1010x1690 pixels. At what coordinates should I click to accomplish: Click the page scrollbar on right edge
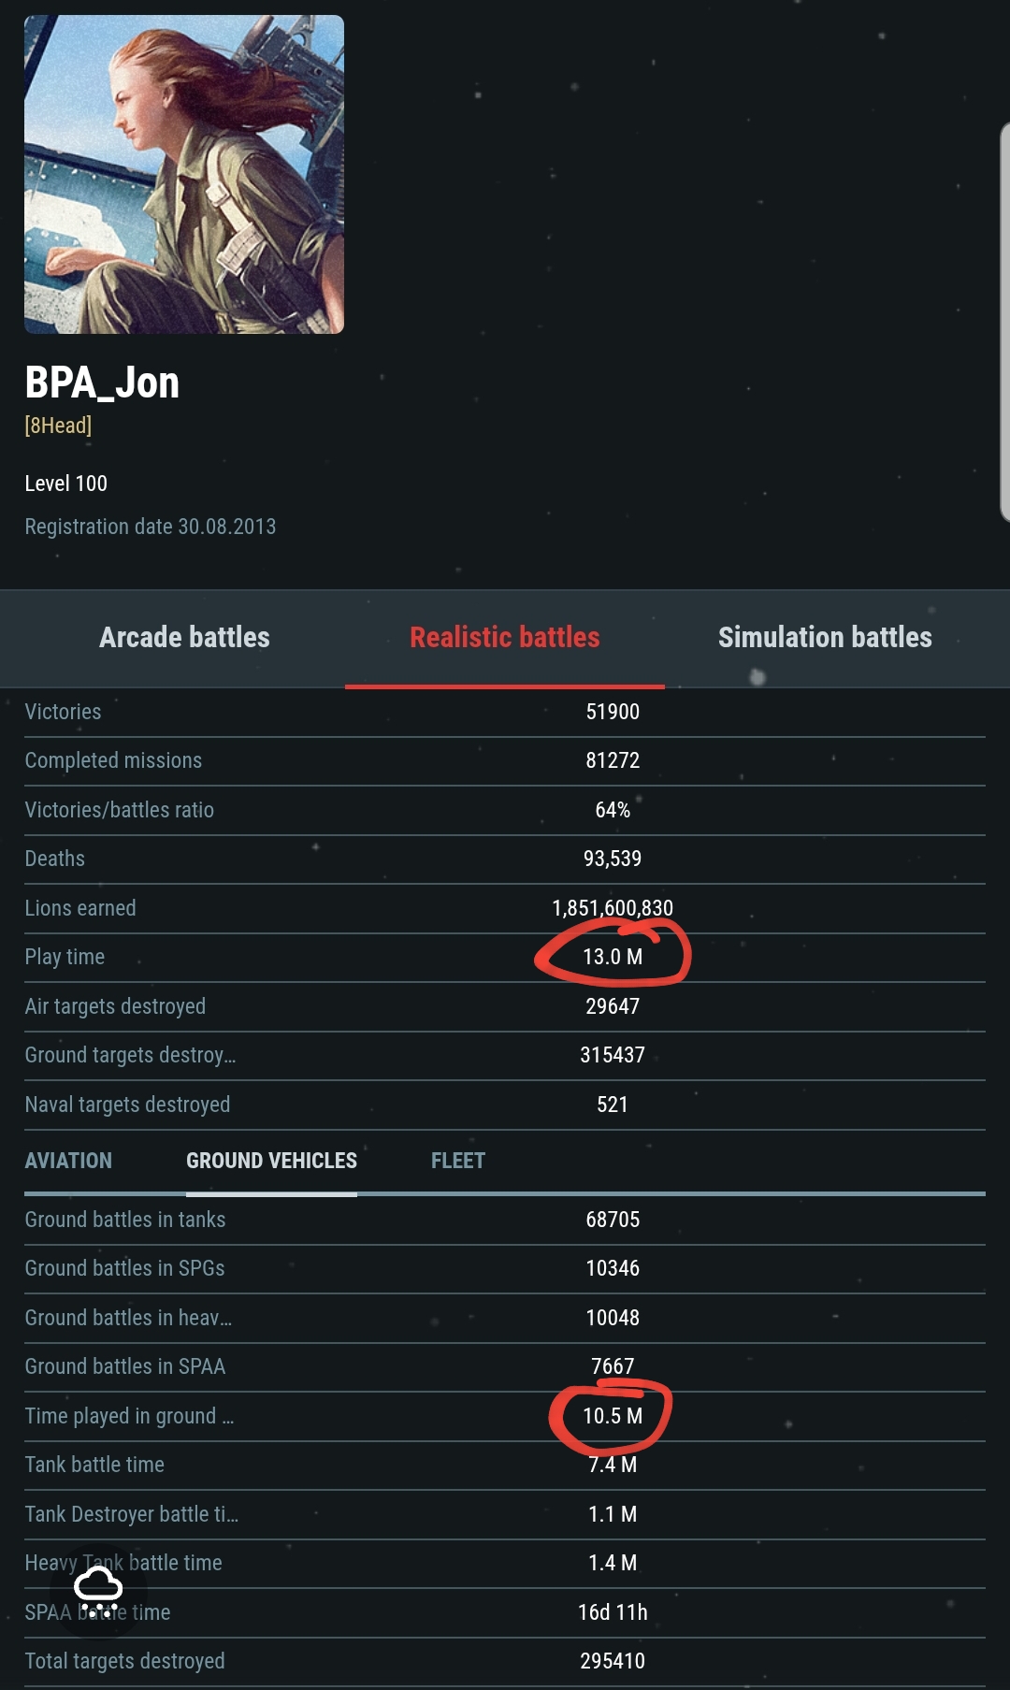tap(1004, 318)
